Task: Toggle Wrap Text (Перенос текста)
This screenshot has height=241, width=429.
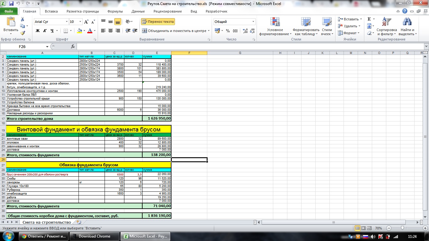Action: (x=158, y=22)
